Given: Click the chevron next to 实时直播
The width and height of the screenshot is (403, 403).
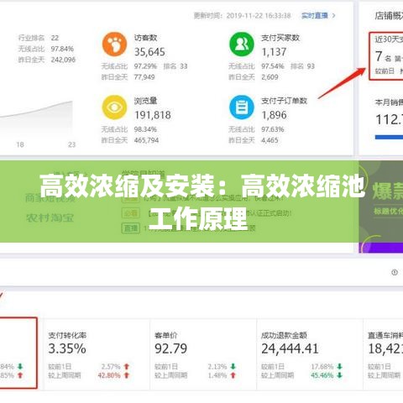Looking at the screenshot, I should coord(333,16).
